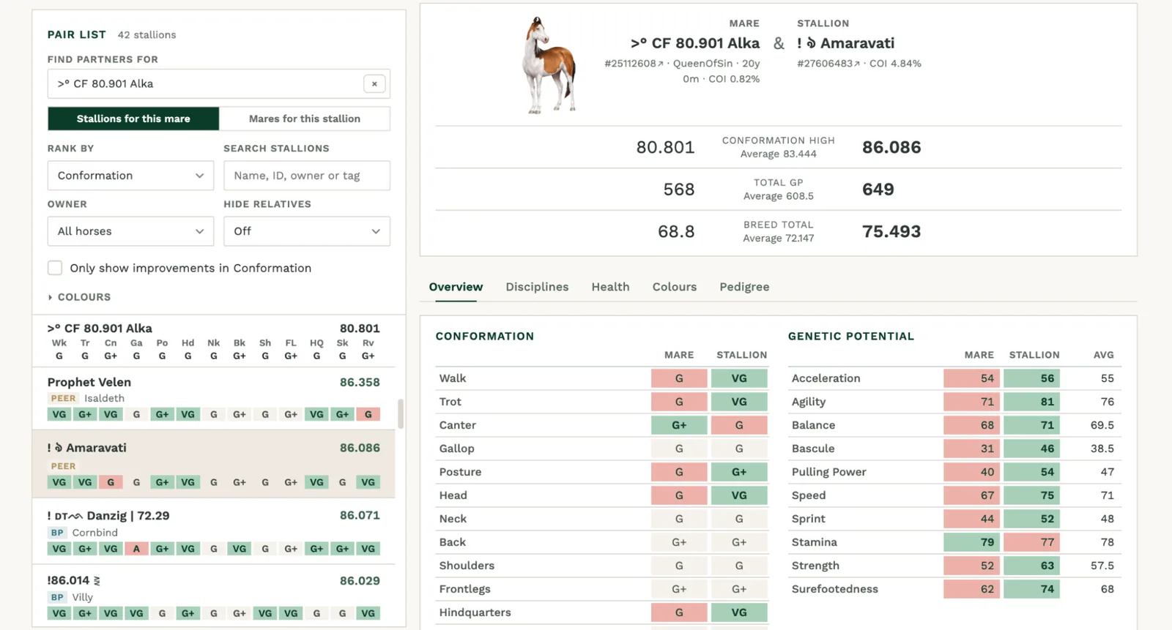This screenshot has width=1172, height=630.
Task: Click the PEER badge under Prophet Velen
Action: (63, 399)
